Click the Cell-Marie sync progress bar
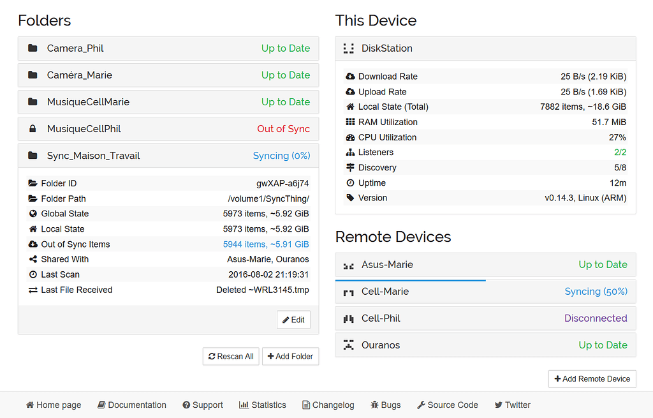653x418 pixels. pyautogui.click(x=410, y=280)
